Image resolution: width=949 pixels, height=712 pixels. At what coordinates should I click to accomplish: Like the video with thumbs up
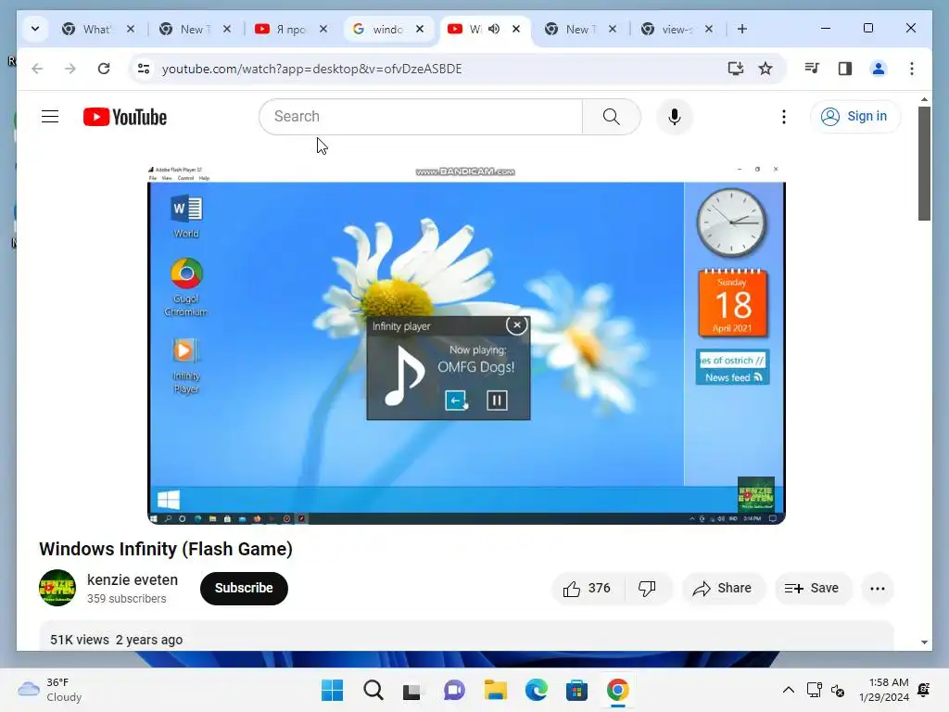pyautogui.click(x=587, y=588)
